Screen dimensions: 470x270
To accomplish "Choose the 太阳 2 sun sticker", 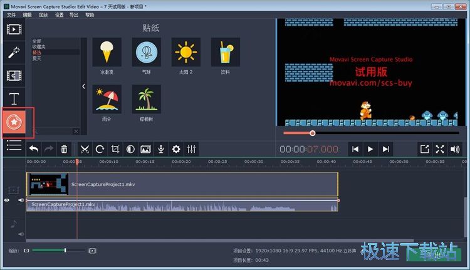I will pos(186,52).
